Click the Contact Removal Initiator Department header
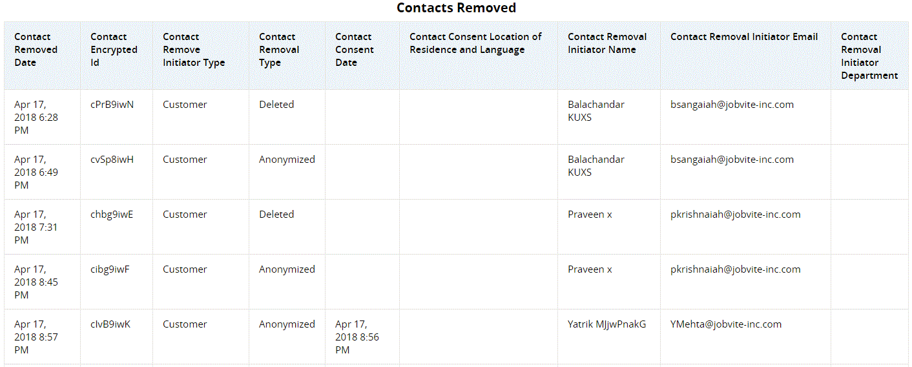Image resolution: width=912 pixels, height=367 pixels. (x=869, y=56)
